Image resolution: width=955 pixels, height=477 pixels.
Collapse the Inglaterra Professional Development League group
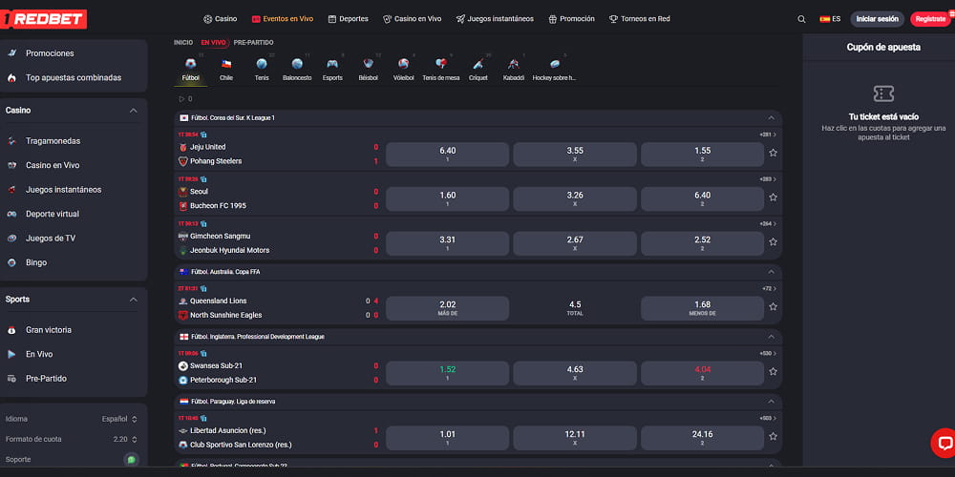pos(771,337)
